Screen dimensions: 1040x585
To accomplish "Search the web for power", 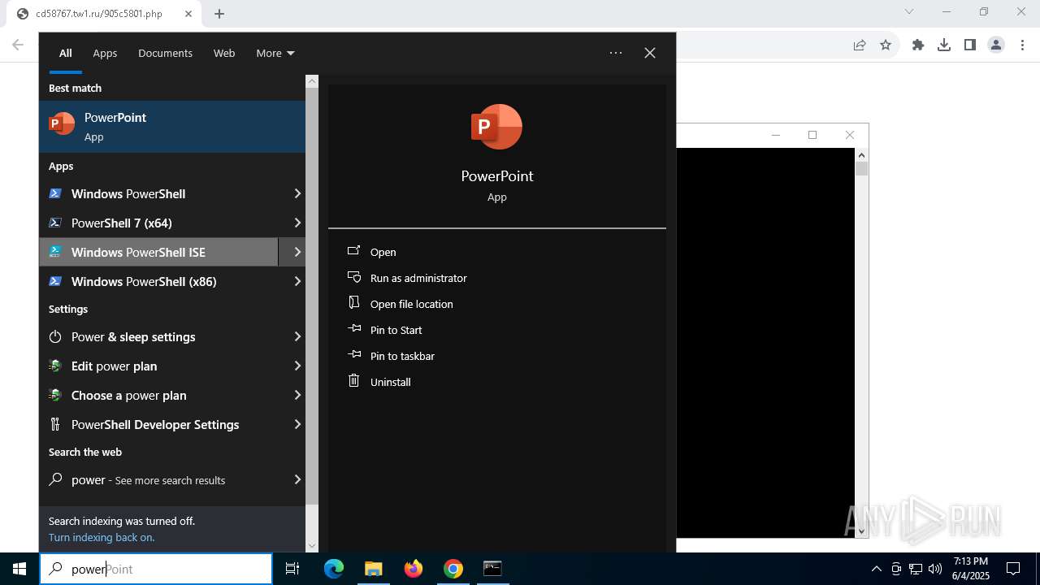I will [x=158, y=479].
